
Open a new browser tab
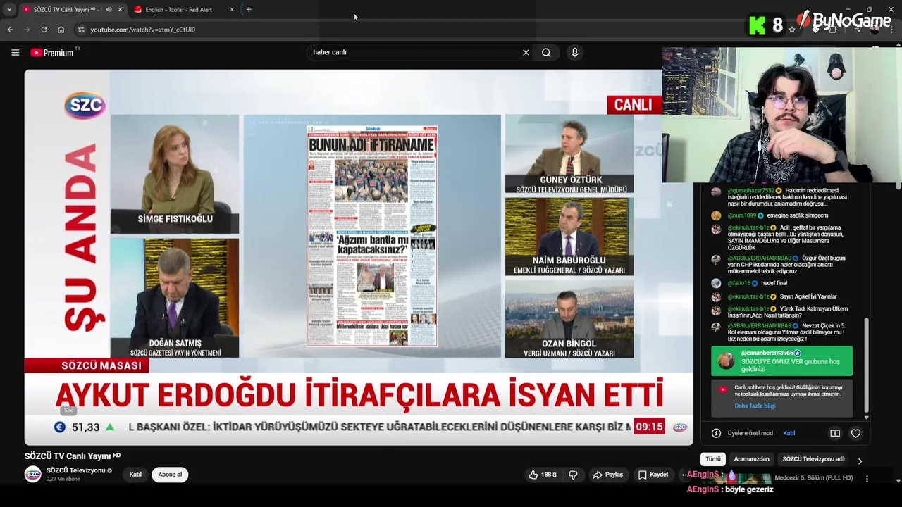pos(249,10)
